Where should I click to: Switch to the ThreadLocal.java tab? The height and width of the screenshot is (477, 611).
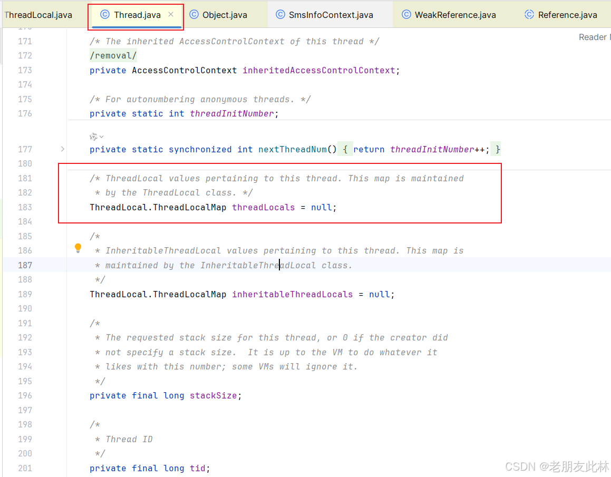coord(38,14)
